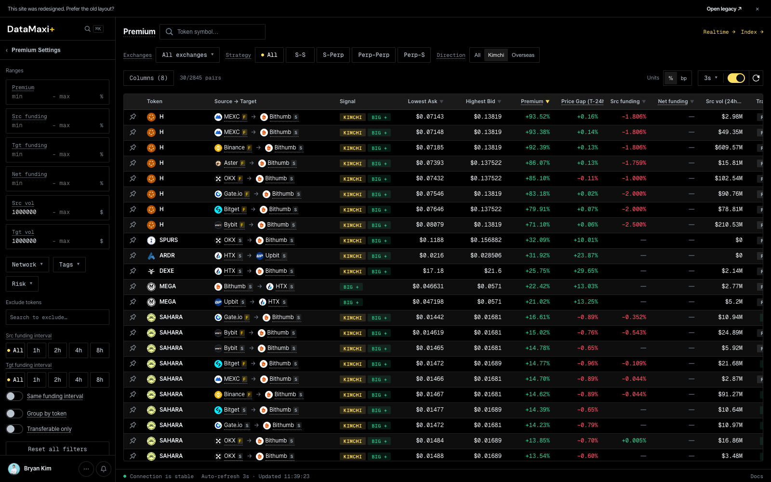Viewport: 771px width, 482px height.
Task: Click the Open legacy link
Action: point(724,9)
